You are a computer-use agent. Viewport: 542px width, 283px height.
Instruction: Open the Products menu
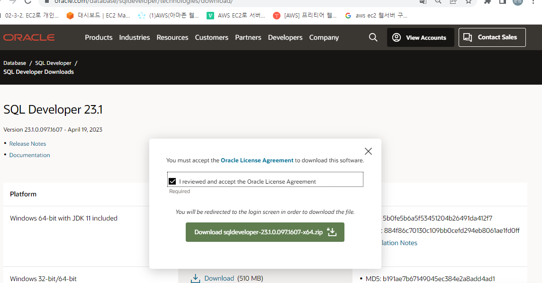[99, 37]
